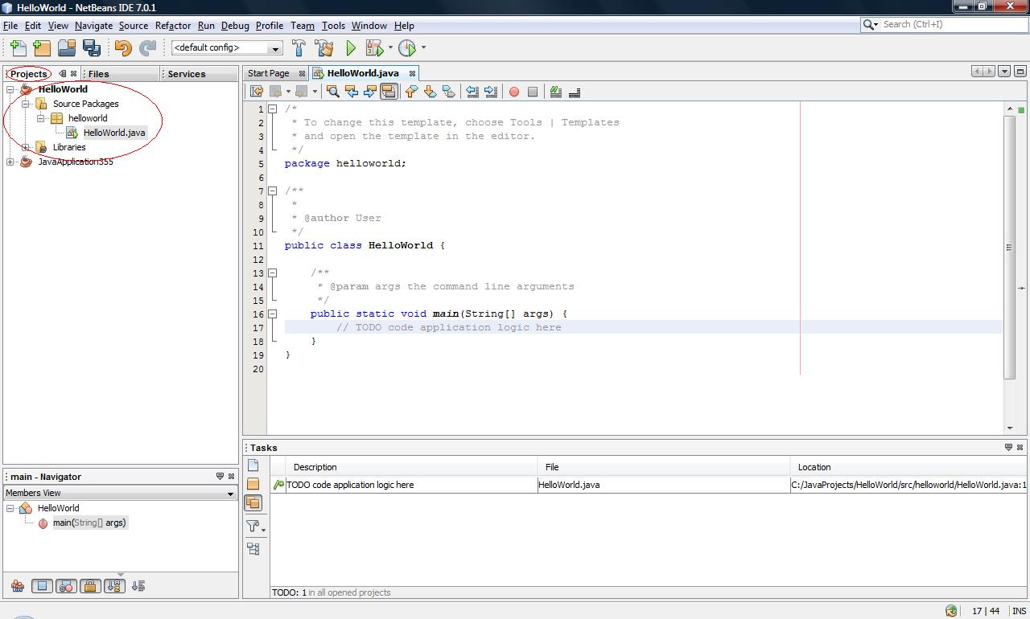
Task: Click the Save All toolbar icon
Action: click(x=92, y=47)
